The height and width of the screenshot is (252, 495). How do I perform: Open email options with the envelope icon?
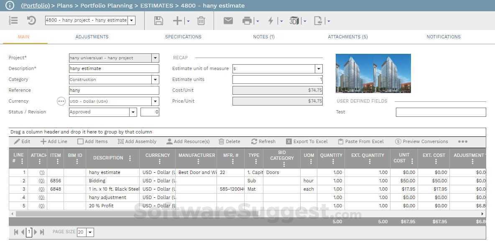click(x=228, y=20)
